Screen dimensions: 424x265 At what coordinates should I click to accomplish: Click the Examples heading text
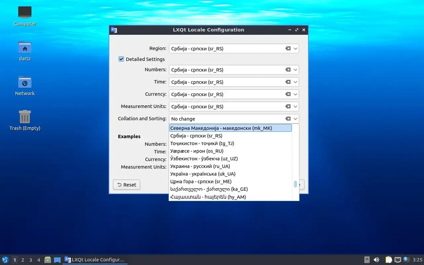click(129, 136)
